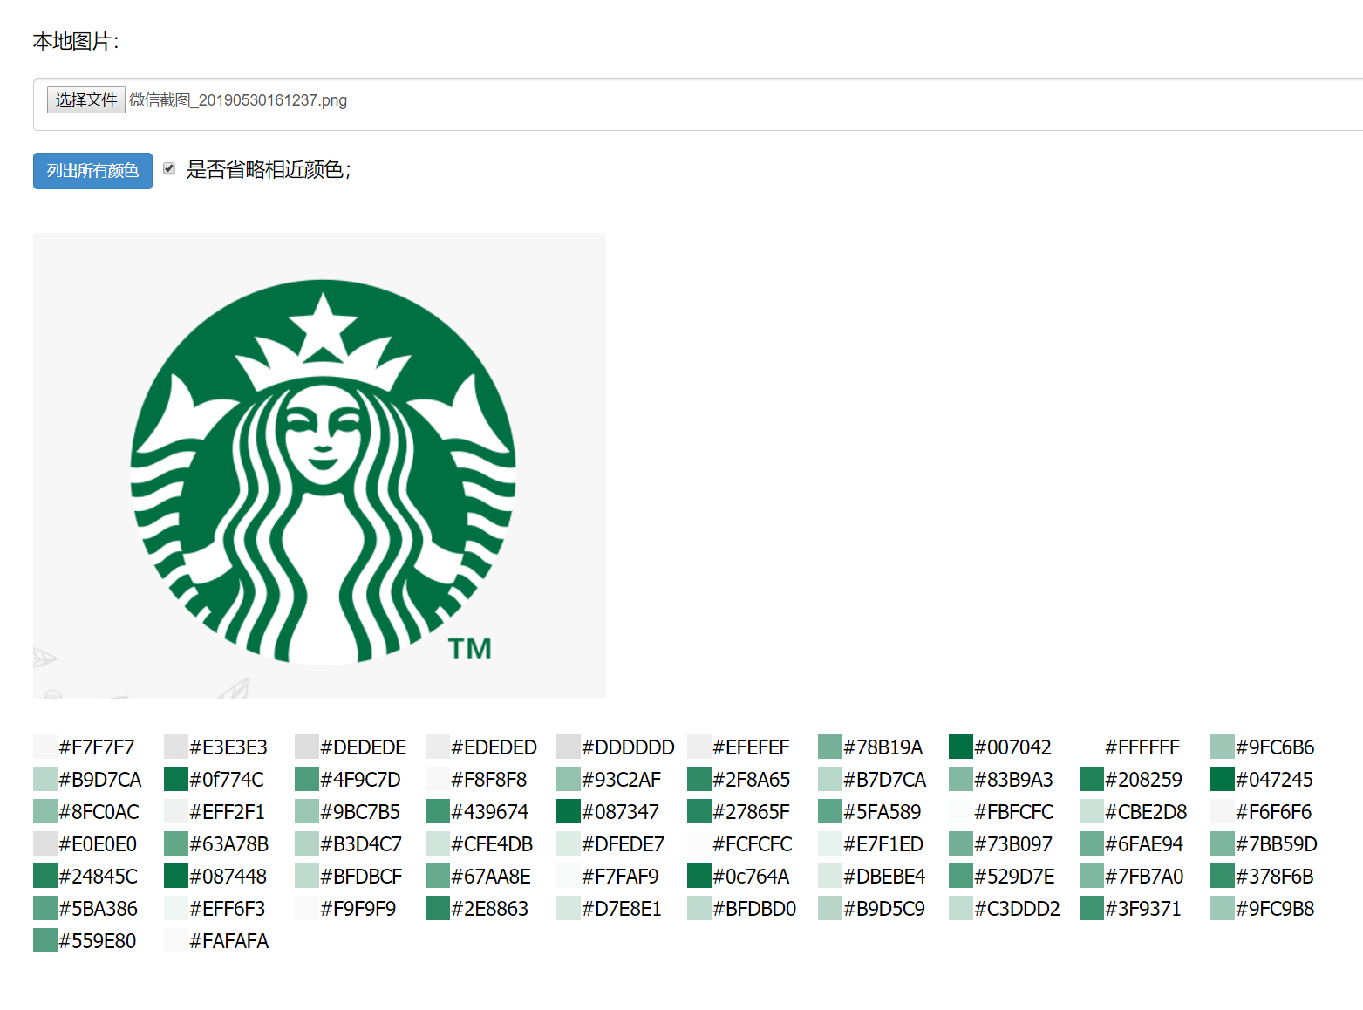Viewport: 1363px width, 1010px height.
Task: Click the #E7F1ED color code label
Action: click(883, 844)
